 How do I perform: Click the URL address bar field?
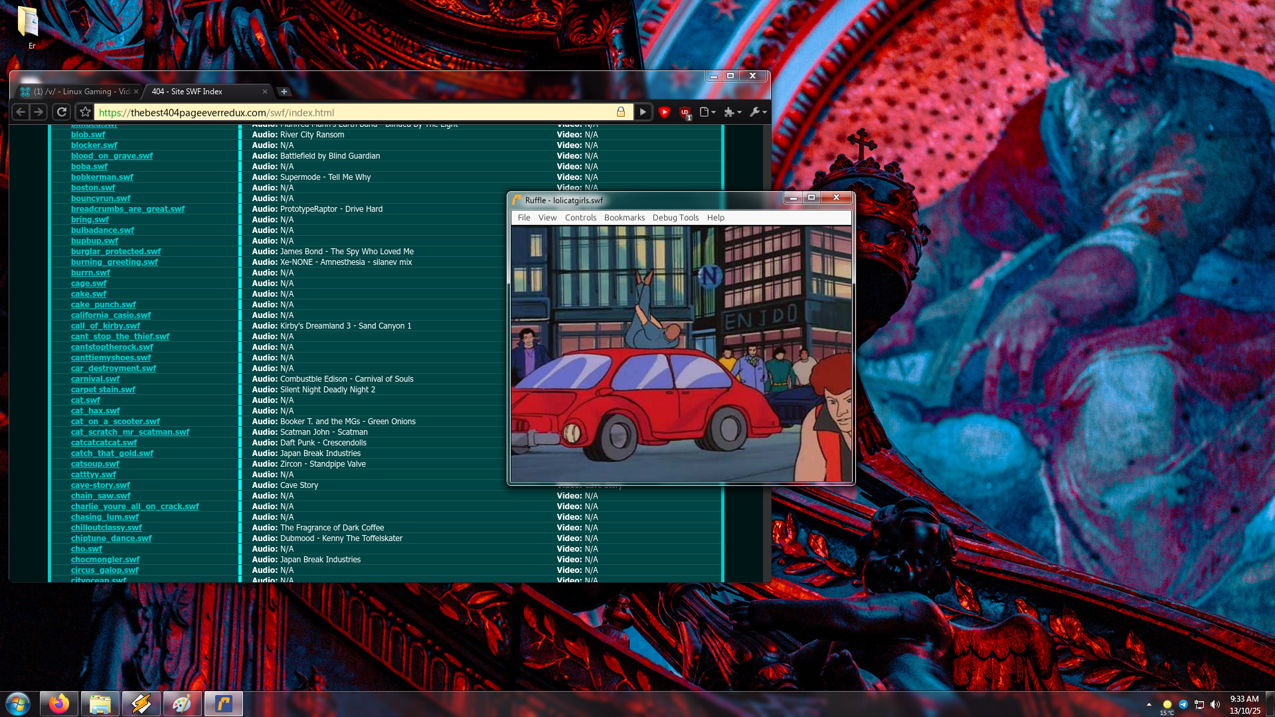(359, 113)
